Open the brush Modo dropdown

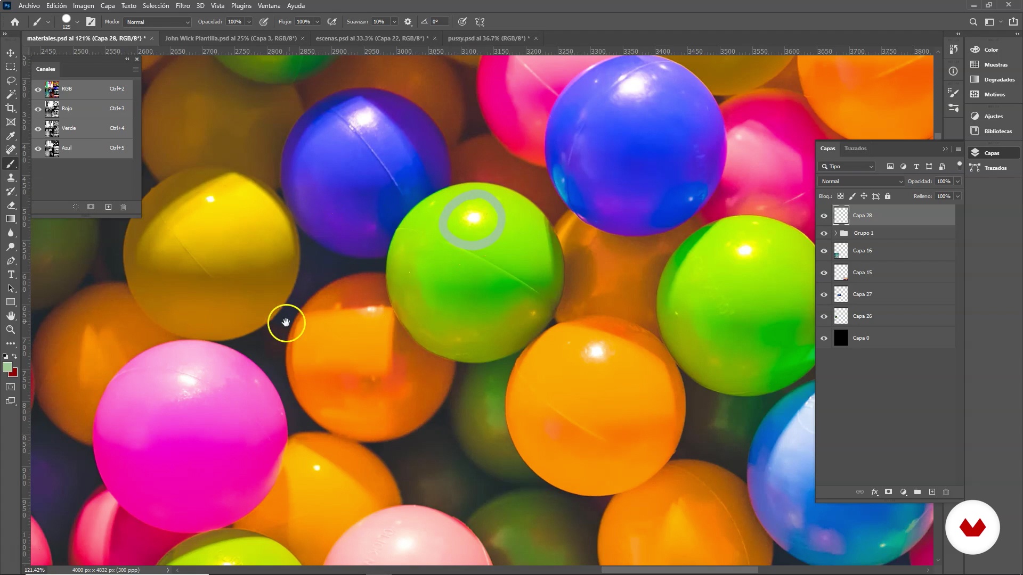[157, 22]
